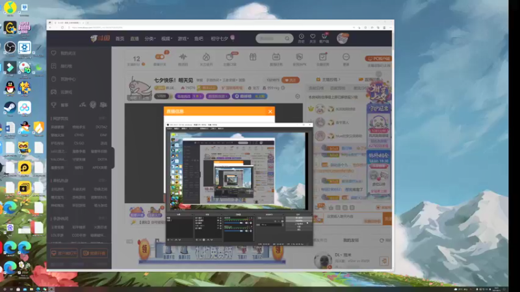
Task: Open 相守七夕 in the nav bar
Action: [x=219, y=39]
